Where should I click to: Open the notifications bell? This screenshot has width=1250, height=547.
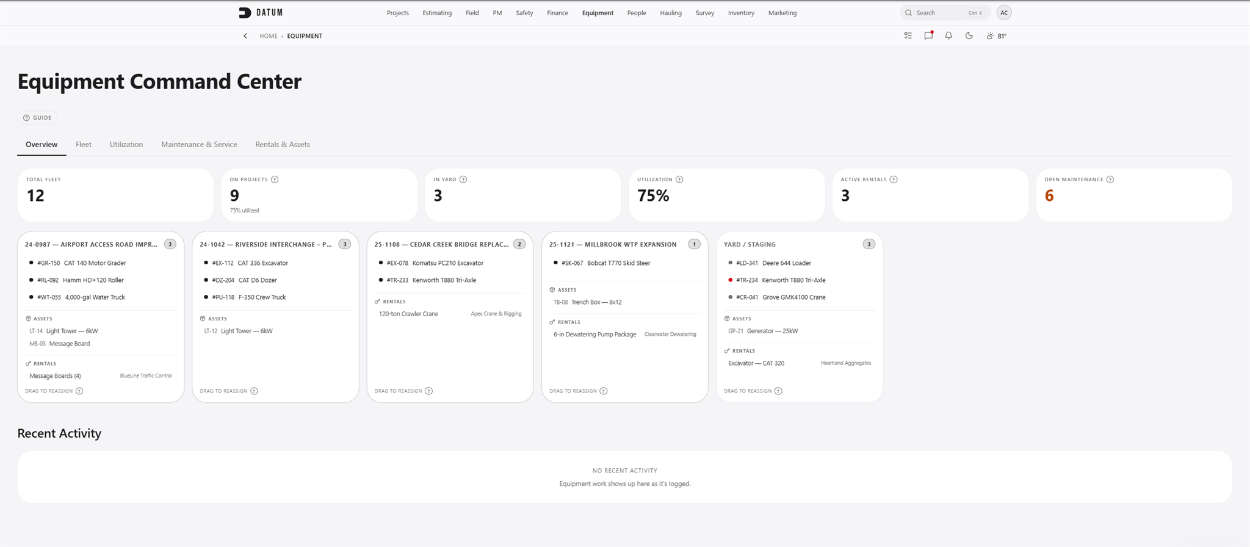948,35
